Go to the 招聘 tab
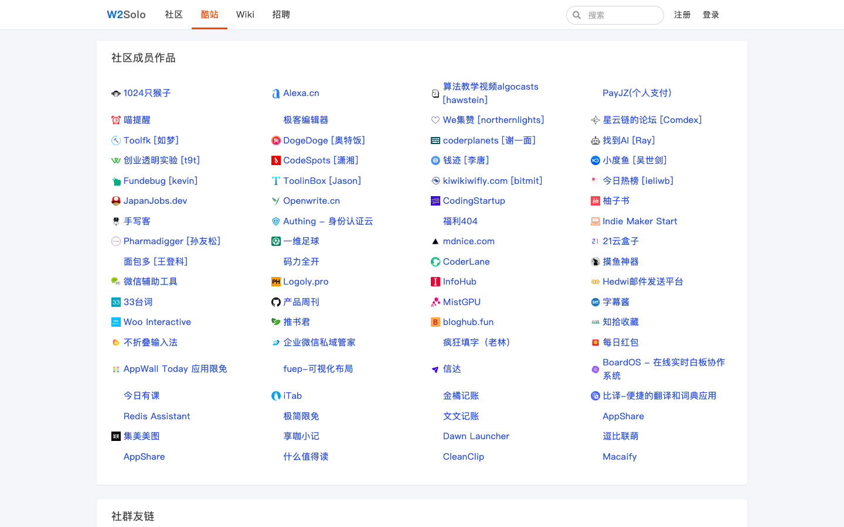The width and height of the screenshot is (844, 527). click(x=281, y=15)
